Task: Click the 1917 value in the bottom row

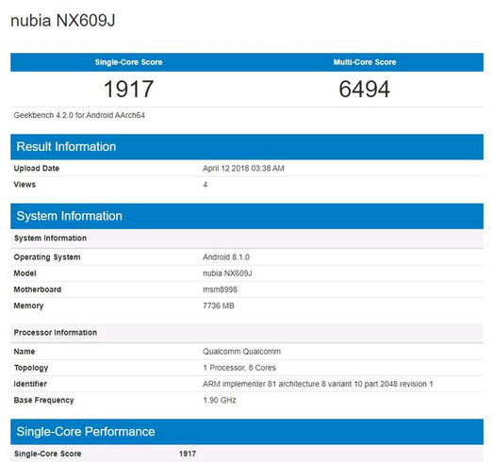Action: [188, 454]
